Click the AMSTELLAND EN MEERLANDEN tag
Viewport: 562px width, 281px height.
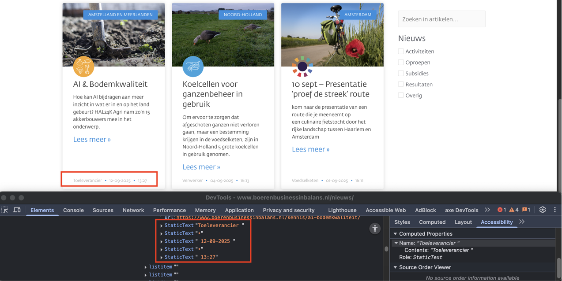(x=120, y=15)
